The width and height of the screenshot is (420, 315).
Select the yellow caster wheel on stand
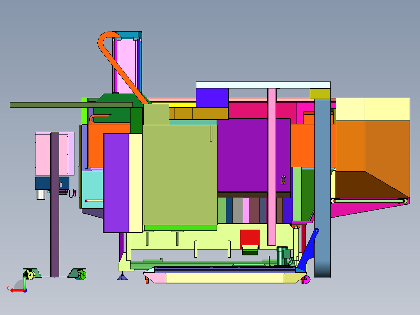click(30, 275)
